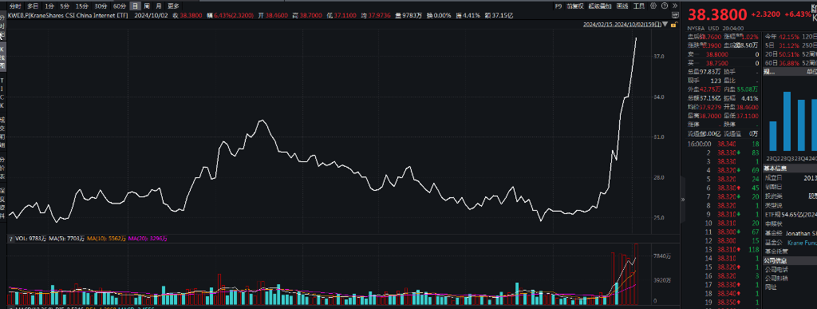Select the 60分 period tab

(x=120, y=6)
